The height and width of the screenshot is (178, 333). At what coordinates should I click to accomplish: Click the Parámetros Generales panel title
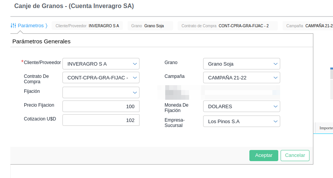(41, 41)
